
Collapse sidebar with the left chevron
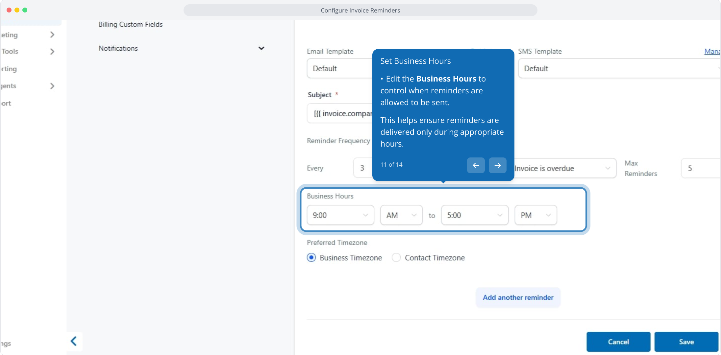[x=74, y=341]
